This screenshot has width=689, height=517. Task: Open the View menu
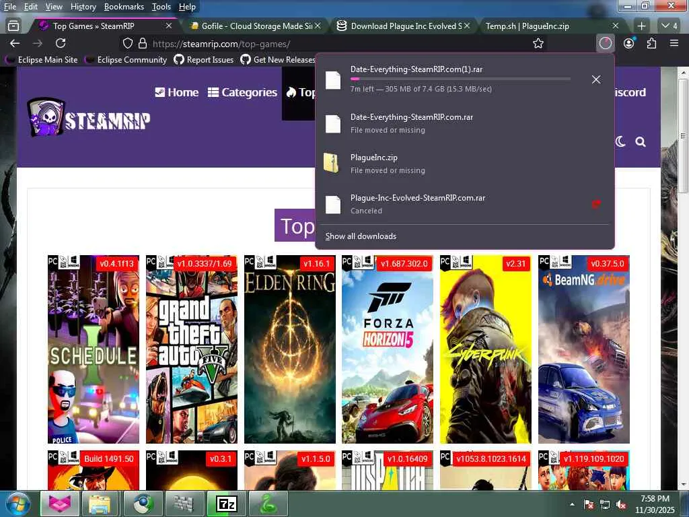coord(54,7)
